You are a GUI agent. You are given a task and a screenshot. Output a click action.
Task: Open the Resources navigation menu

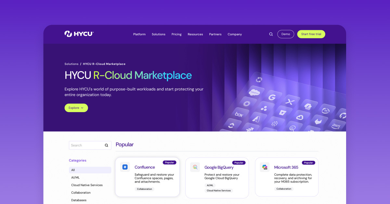(195, 34)
